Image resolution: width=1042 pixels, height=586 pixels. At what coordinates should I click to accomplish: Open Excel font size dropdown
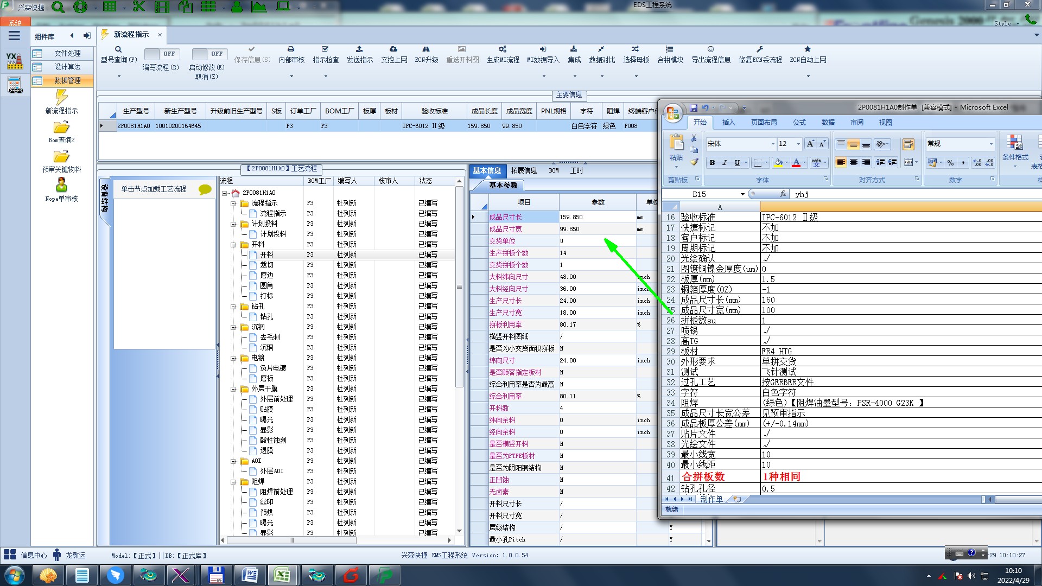click(798, 144)
